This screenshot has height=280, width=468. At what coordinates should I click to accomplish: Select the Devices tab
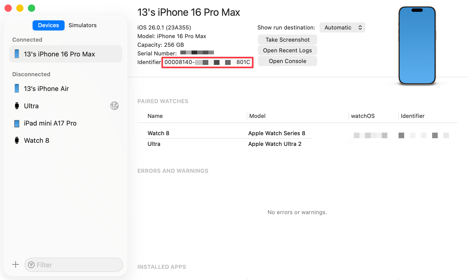[48, 25]
